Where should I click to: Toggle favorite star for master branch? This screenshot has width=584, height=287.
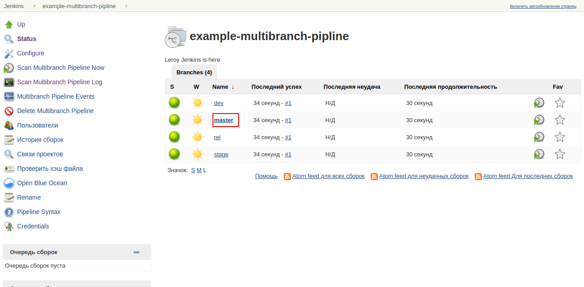560,120
